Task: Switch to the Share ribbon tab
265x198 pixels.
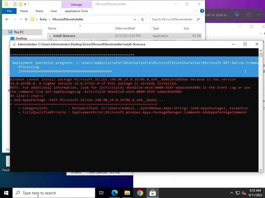Action: pos(39,11)
